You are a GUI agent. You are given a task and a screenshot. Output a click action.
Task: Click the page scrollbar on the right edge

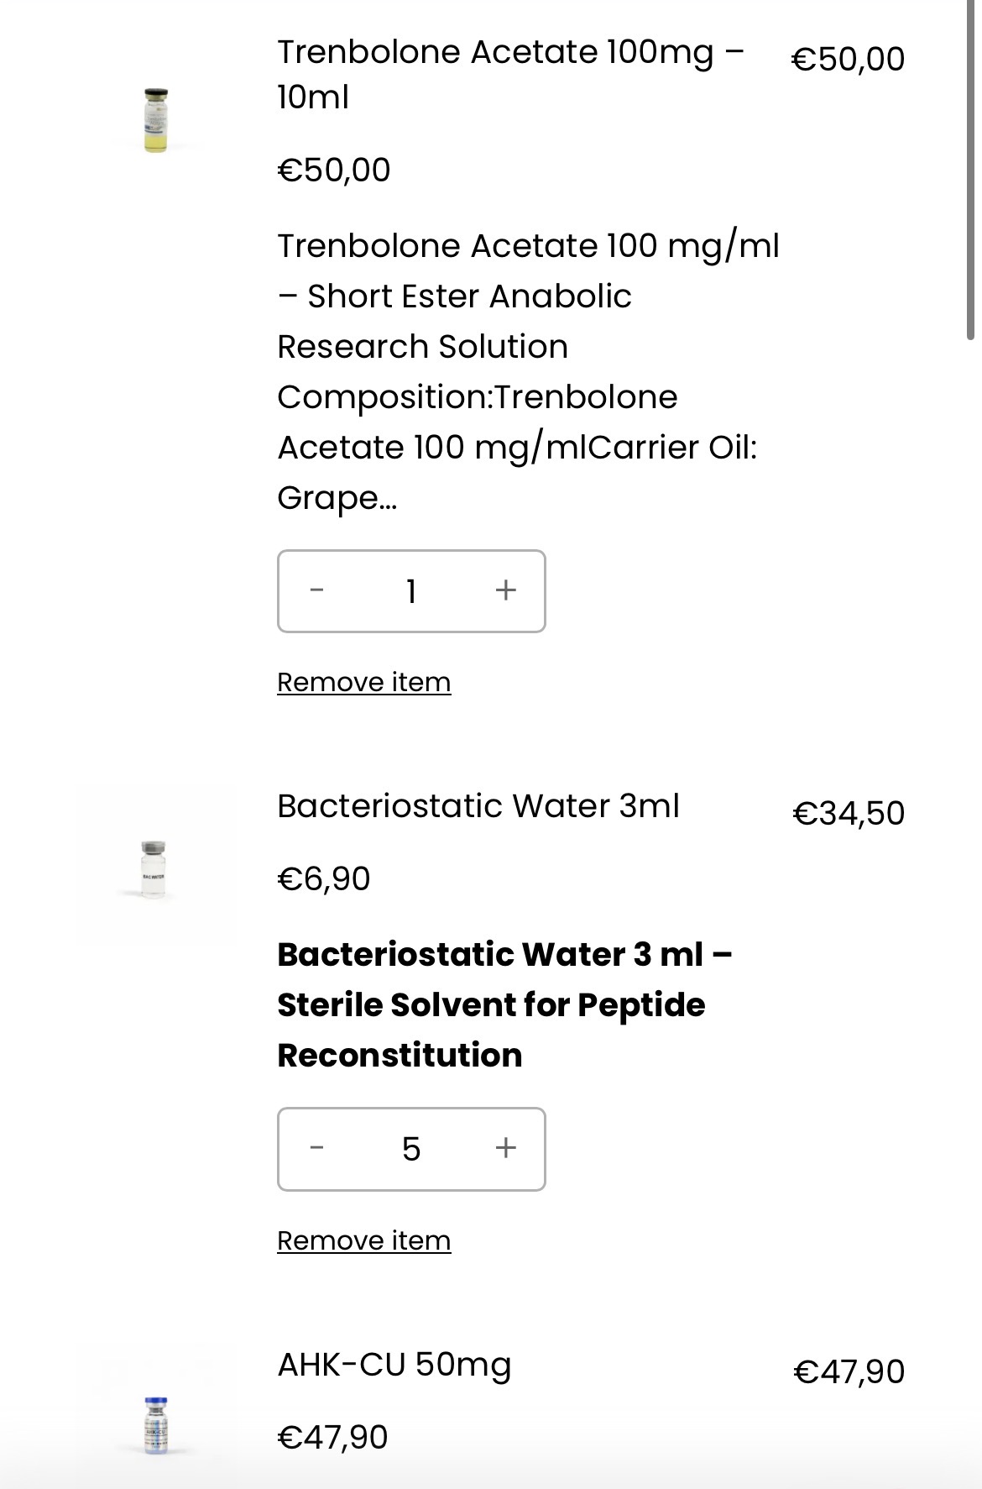(970, 168)
